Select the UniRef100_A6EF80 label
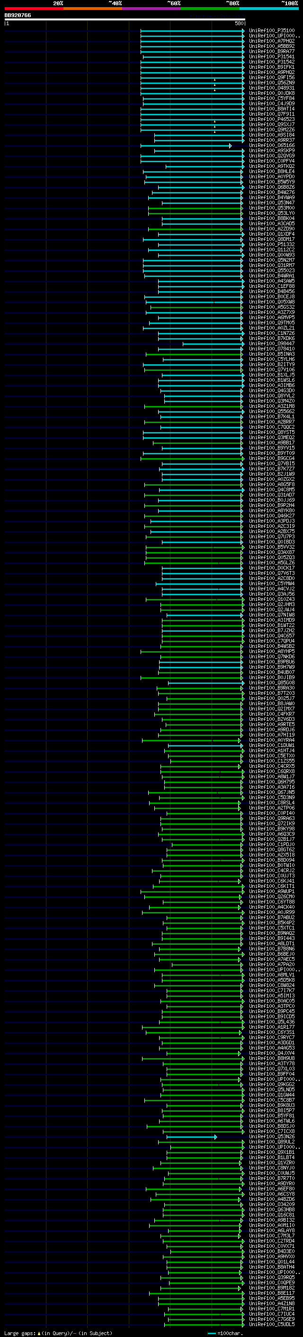Screen dimensions: 303x1337 (x=271, y=1189)
